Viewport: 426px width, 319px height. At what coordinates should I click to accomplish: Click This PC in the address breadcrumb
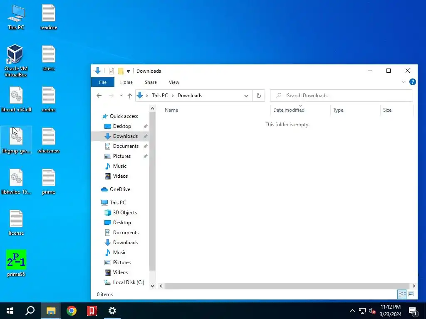(x=160, y=96)
